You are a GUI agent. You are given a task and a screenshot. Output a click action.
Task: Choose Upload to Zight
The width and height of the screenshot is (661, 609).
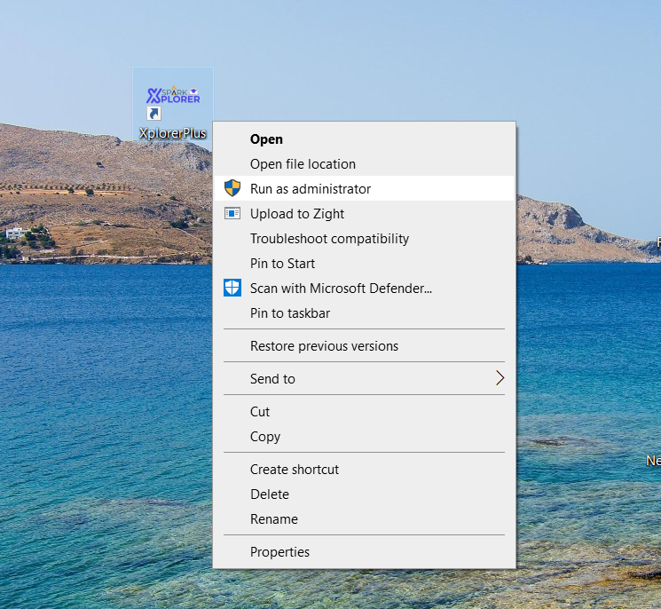297,213
